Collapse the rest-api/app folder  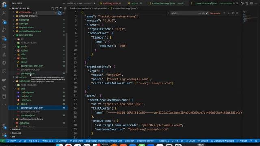38,35
